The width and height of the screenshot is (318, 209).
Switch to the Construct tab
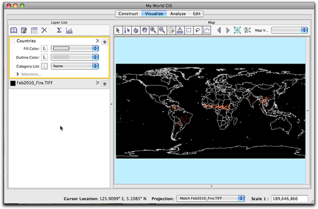[x=128, y=14]
